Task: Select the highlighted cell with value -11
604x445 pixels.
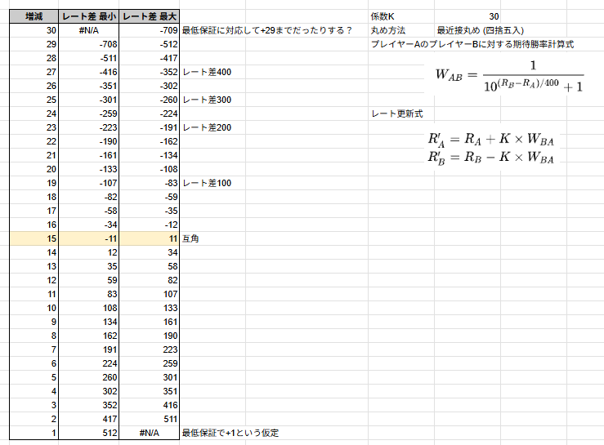Action: click(x=88, y=238)
